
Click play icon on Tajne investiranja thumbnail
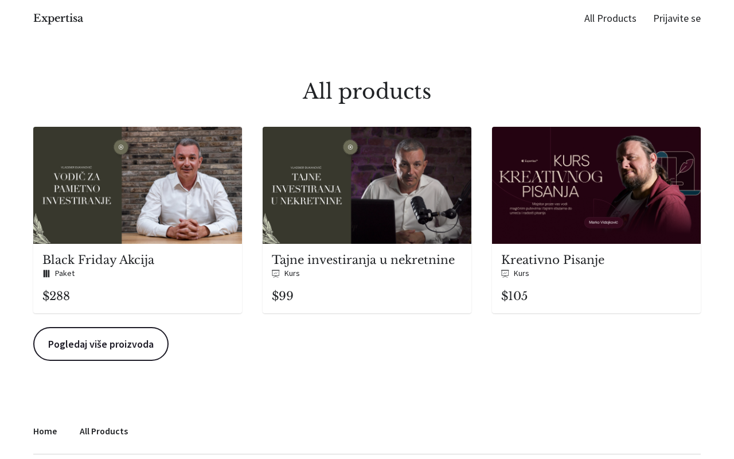[350, 147]
